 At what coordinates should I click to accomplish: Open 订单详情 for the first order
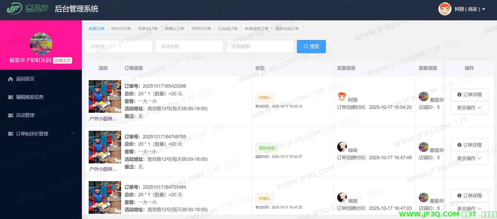tap(469, 95)
